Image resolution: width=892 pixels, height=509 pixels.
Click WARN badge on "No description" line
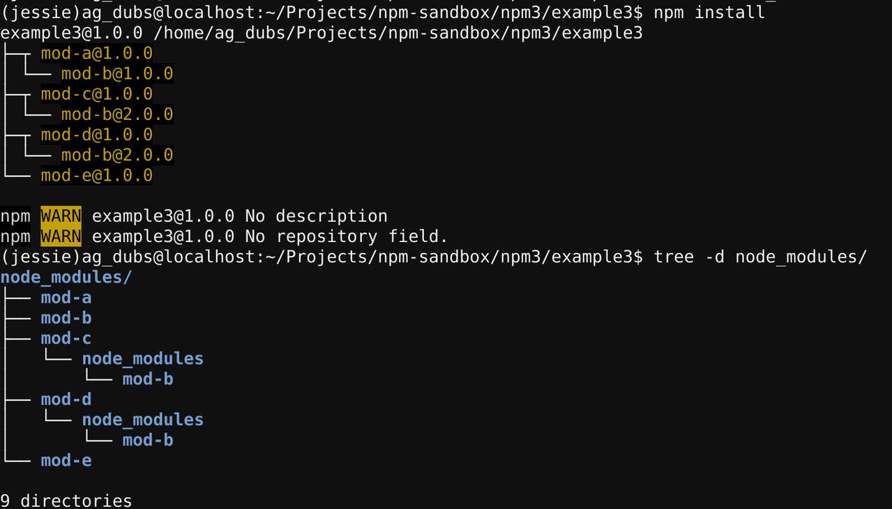tap(61, 216)
